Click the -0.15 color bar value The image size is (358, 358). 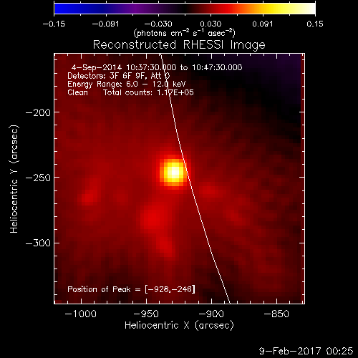click(x=54, y=24)
